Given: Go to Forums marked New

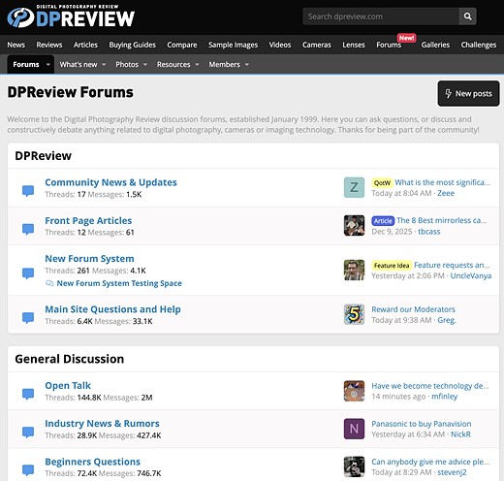Looking at the screenshot, I should pos(389,45).
